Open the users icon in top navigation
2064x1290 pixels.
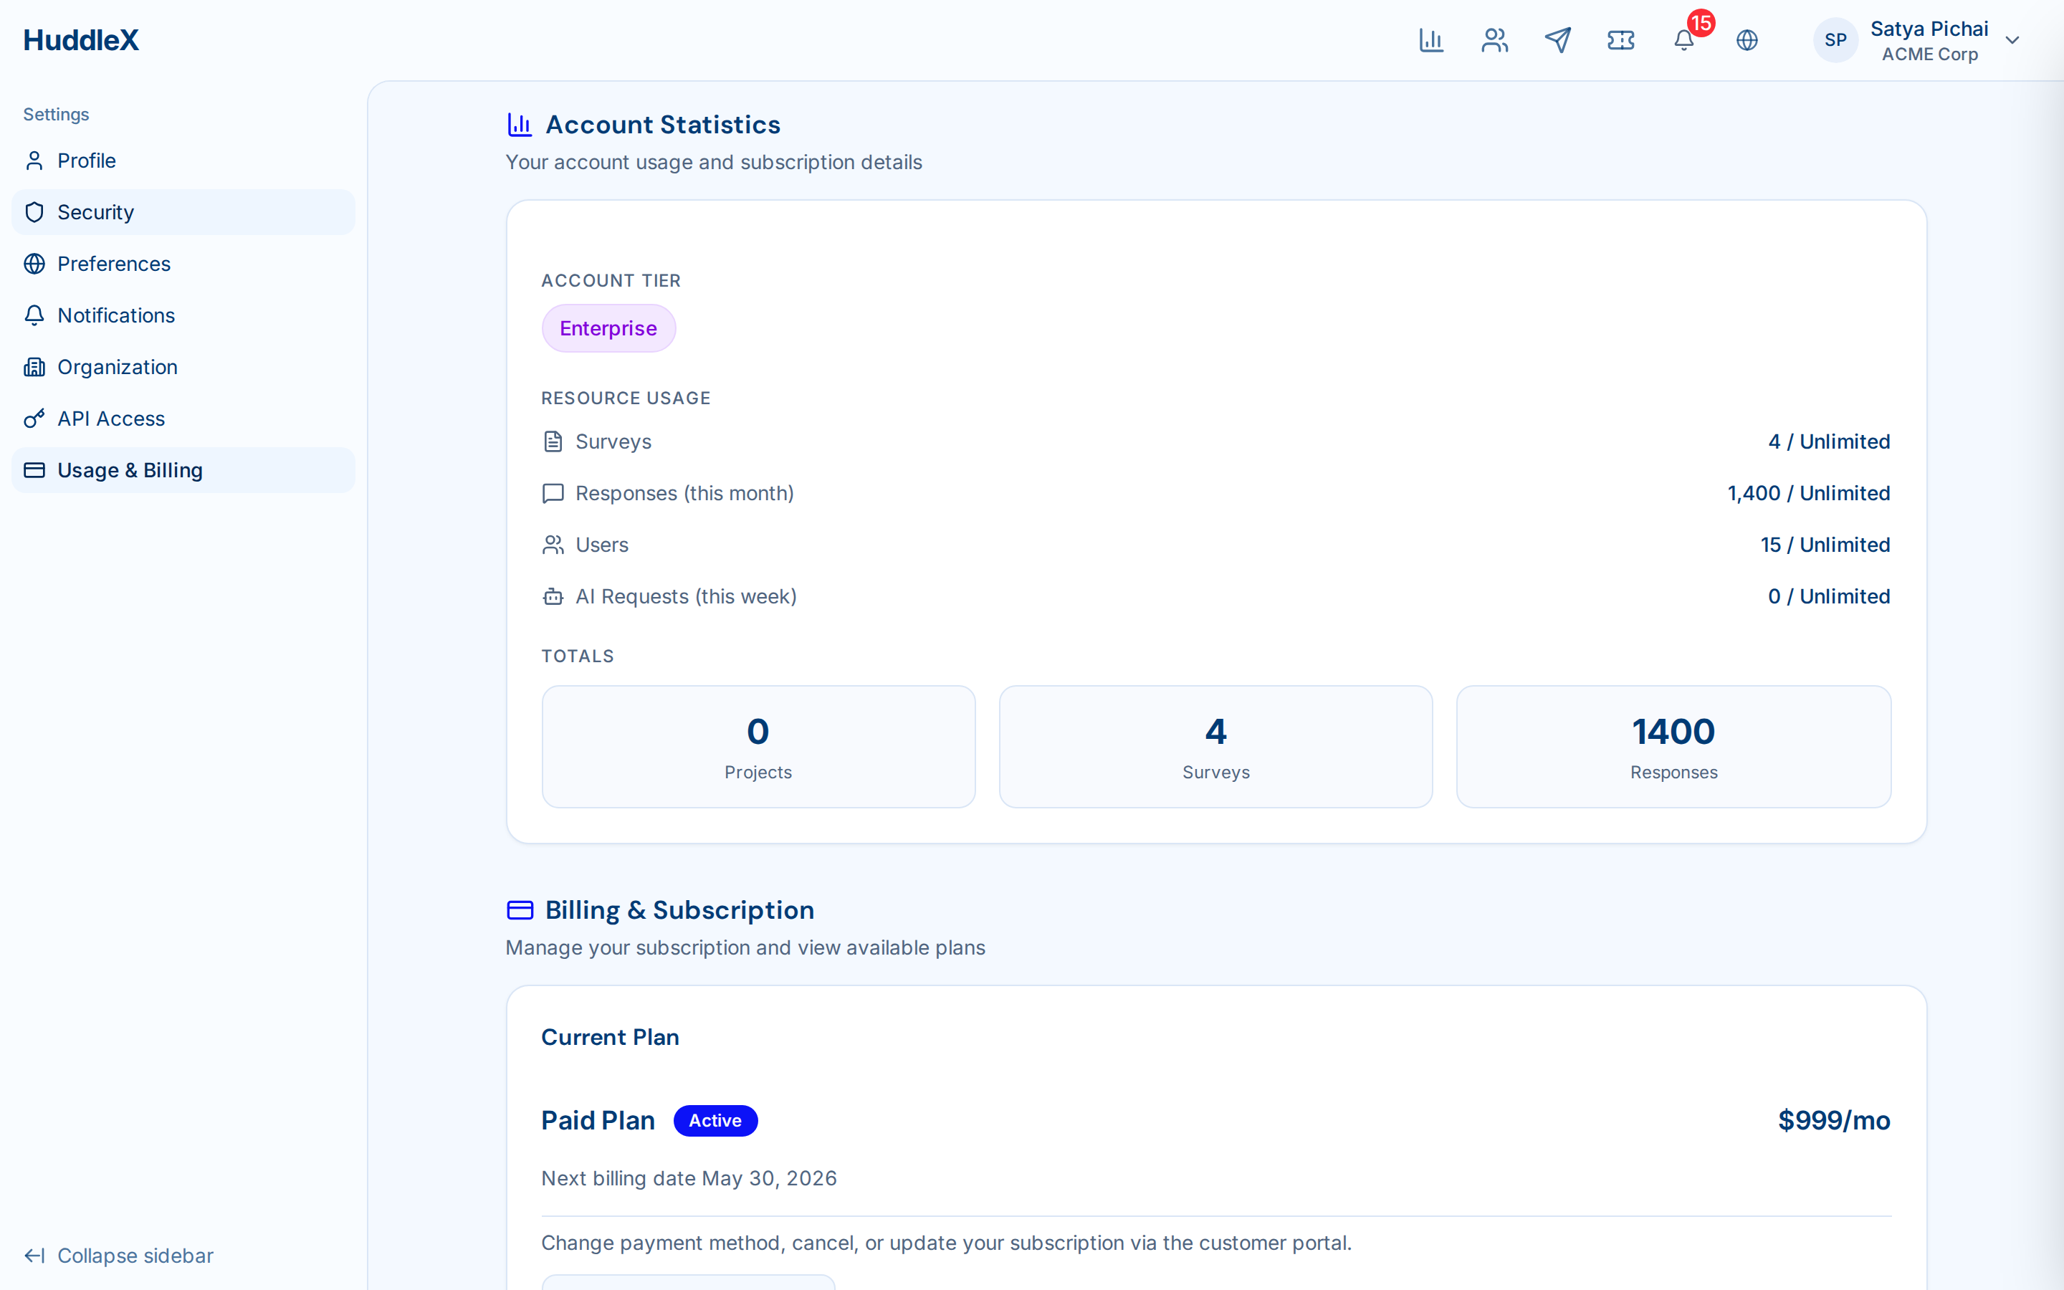pyautogui.click(x=1494, y=40)
